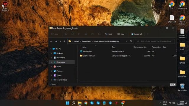Image resolution: width=189 pixels, height=106 pixels.
Task: Open the See more ellipsis menu
Action: point(148,34)
